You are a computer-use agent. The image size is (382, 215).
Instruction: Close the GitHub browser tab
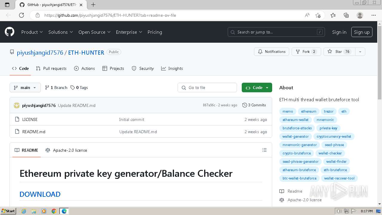[81, 5]
